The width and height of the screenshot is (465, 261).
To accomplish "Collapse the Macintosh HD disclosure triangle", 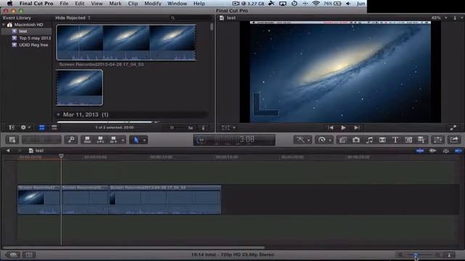I will click(x=4, y=25).
